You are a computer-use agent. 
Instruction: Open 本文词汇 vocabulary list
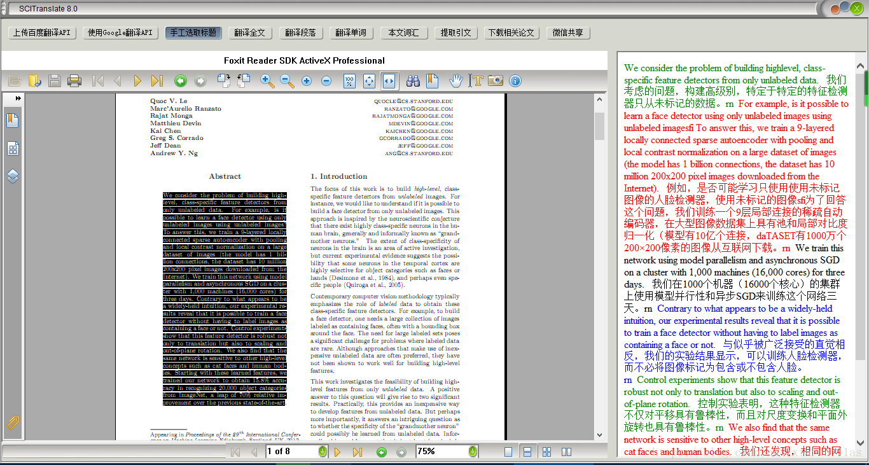coord(404,32)
